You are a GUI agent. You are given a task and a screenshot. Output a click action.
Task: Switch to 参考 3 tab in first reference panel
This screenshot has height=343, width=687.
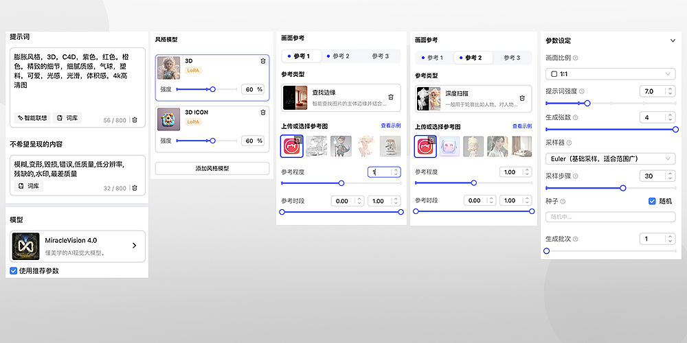[381, 56]
